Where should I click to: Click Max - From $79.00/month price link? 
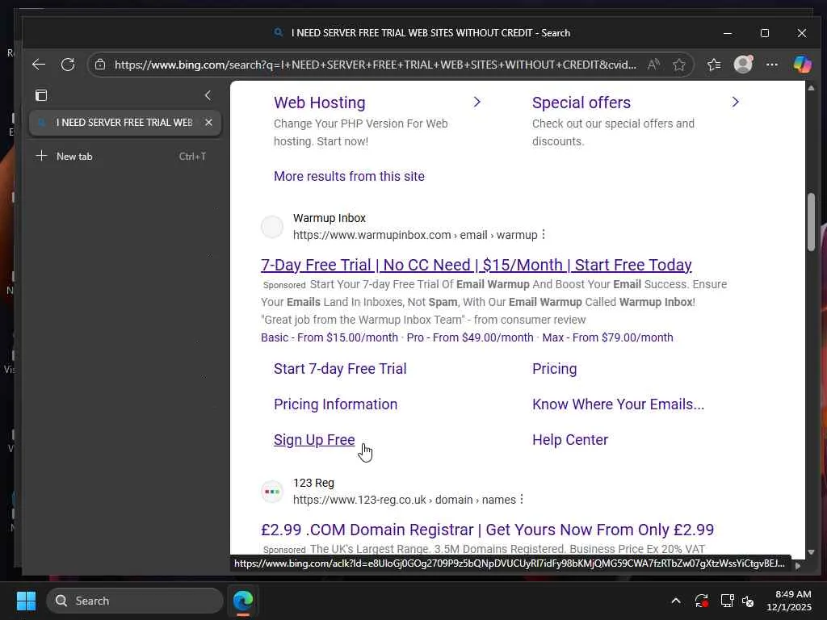click(x=607, y=337)
